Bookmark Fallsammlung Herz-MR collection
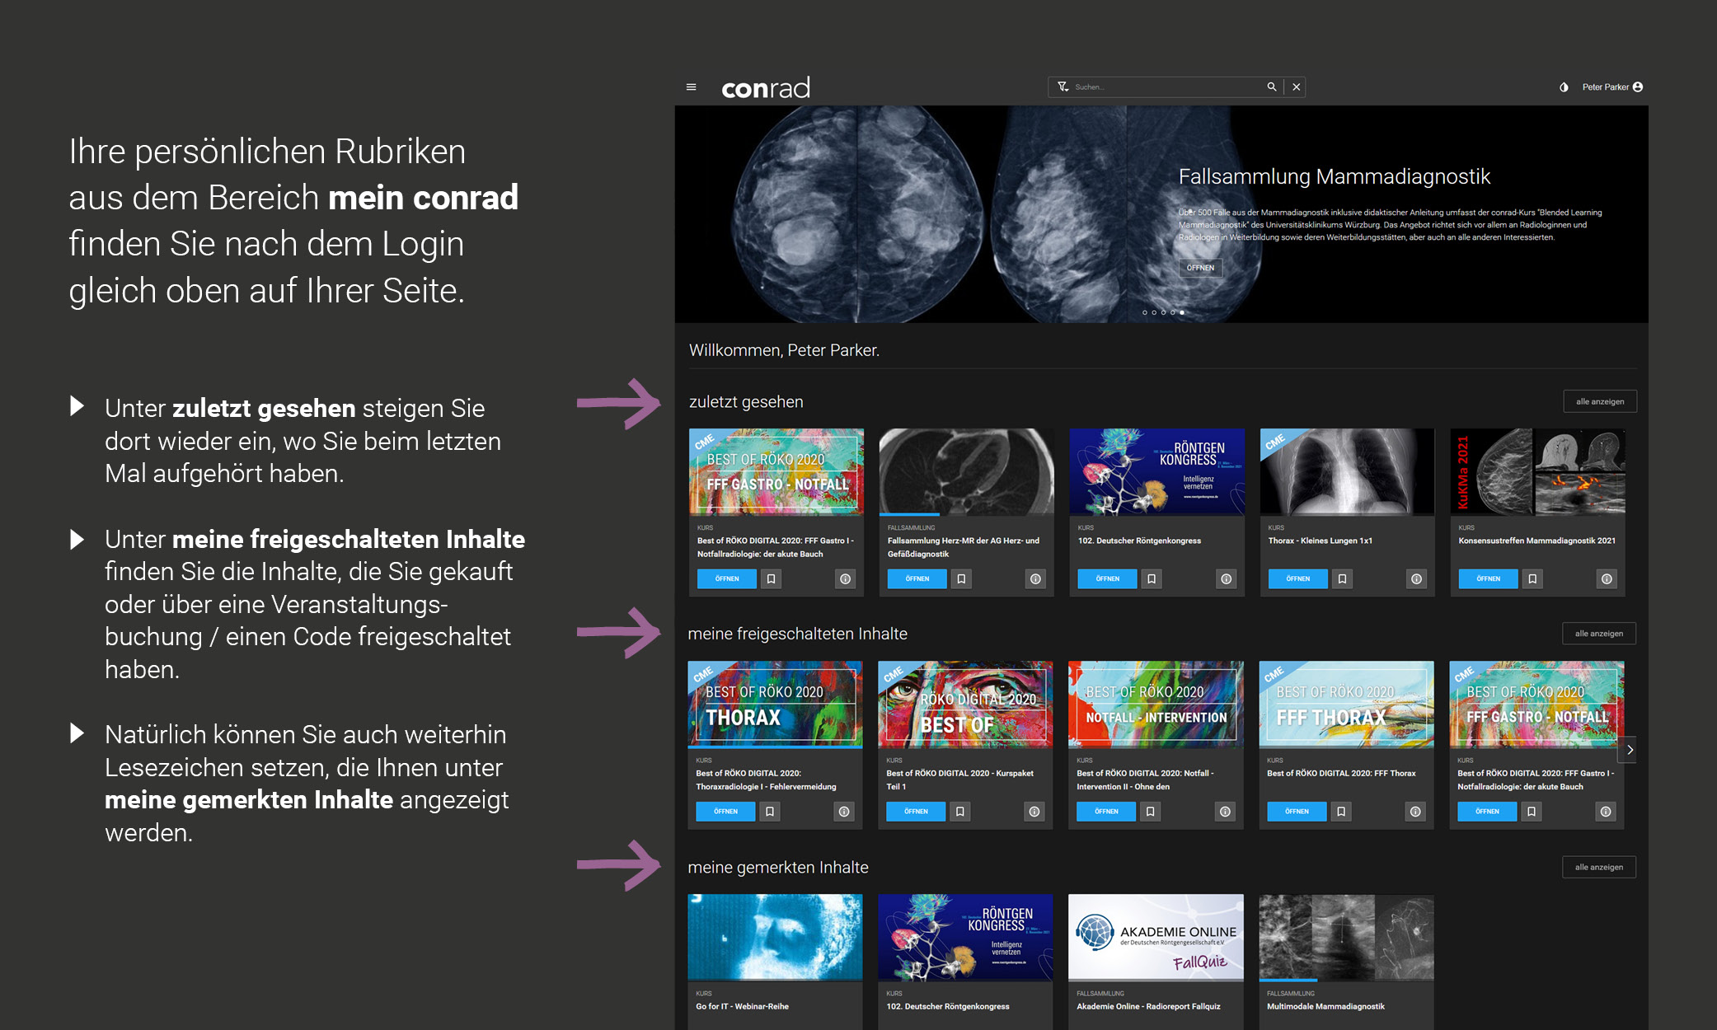 (x=961, y=579)
